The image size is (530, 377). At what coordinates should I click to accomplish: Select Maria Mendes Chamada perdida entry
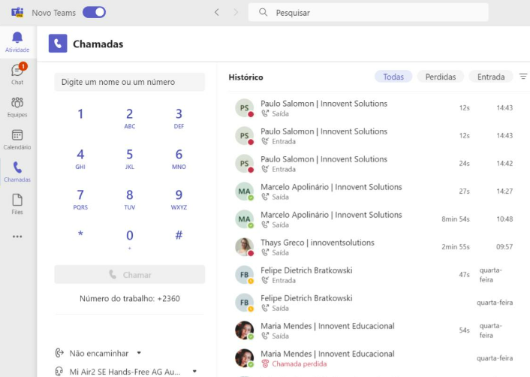[x=375, y=358]
